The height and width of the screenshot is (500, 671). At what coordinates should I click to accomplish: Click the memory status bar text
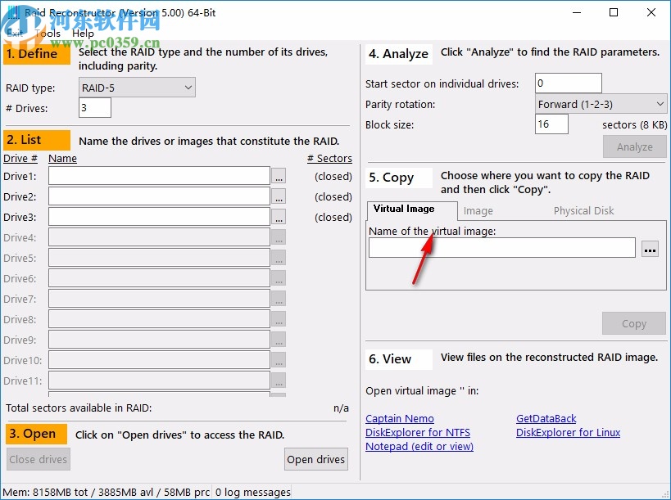[107, 493]
